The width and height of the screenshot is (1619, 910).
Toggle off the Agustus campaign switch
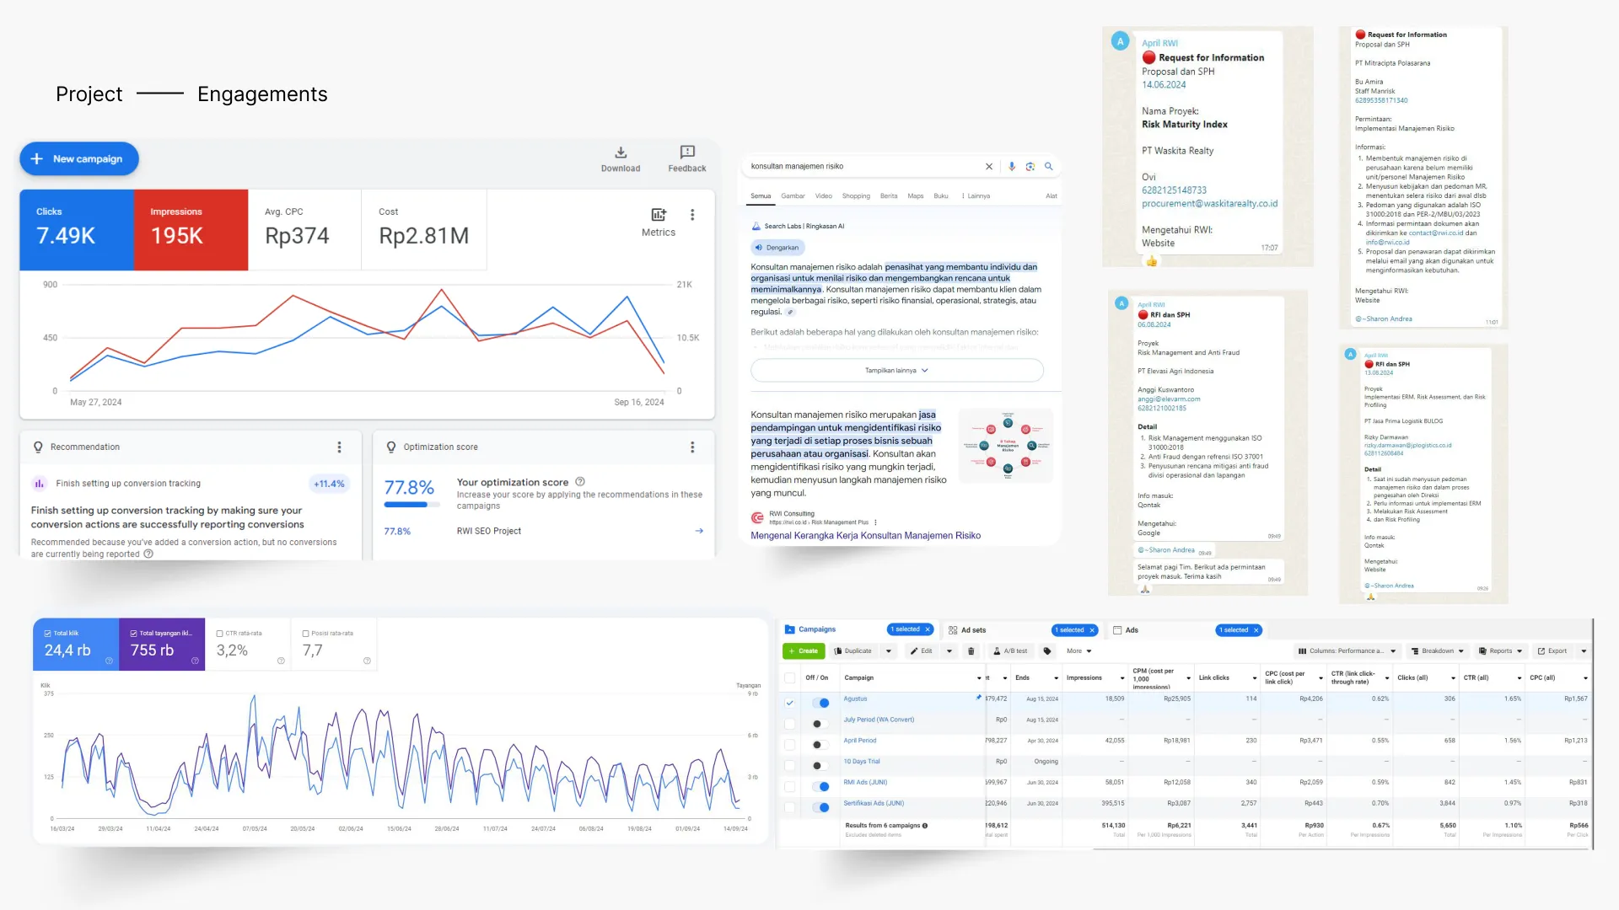(x=820, y=703)
